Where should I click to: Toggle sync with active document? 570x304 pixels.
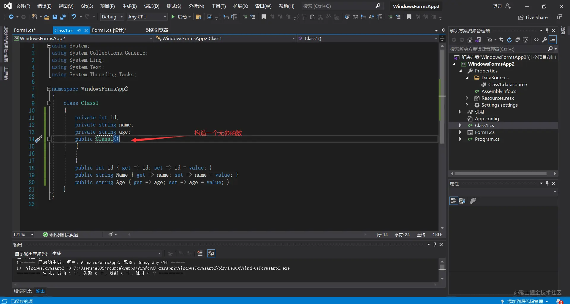point(501,40)
